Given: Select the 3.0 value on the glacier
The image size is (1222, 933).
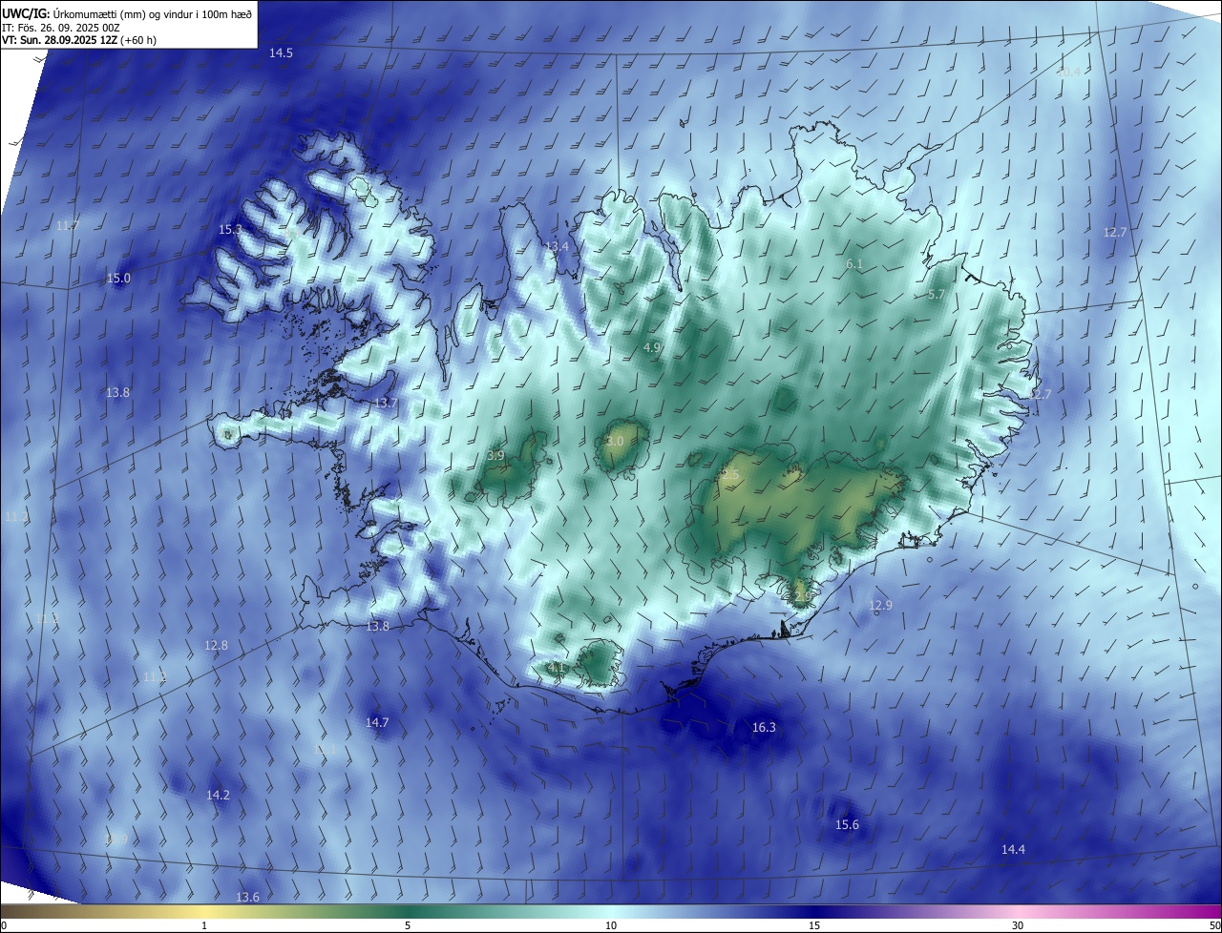Looking at the screenshot, I should [615, 442].
